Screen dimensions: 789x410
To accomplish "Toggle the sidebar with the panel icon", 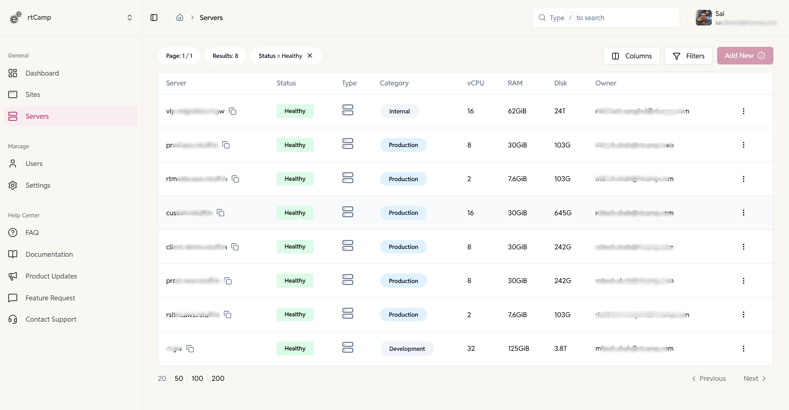I will pyautogui.click(x=155, y=18).
